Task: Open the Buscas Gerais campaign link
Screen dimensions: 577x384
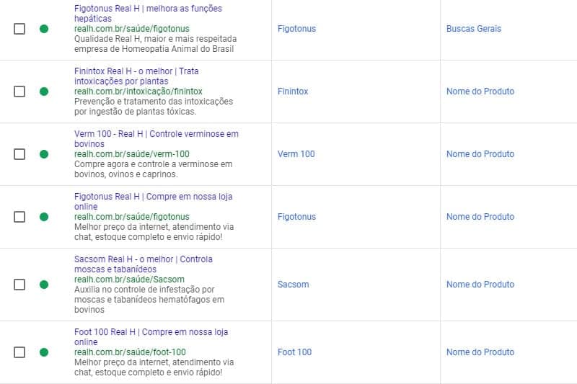Action: tap(474, 29)
